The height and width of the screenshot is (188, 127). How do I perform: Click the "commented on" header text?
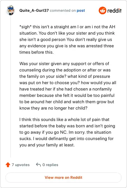(x=63, y=10)
